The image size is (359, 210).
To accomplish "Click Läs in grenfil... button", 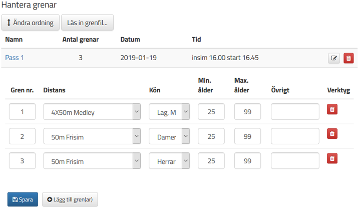I will click(87, 23).
